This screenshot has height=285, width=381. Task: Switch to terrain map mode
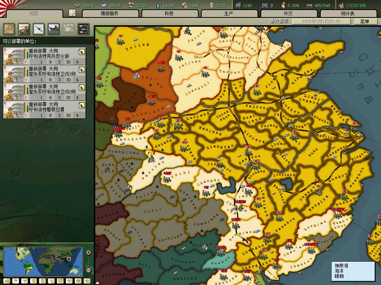pyautogui.click(x=7, y=281)
